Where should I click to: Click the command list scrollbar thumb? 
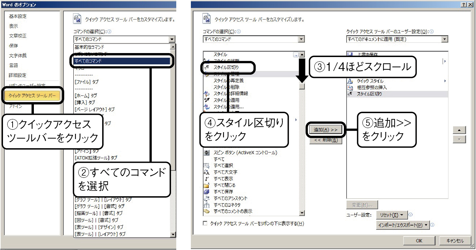[302, 87]
